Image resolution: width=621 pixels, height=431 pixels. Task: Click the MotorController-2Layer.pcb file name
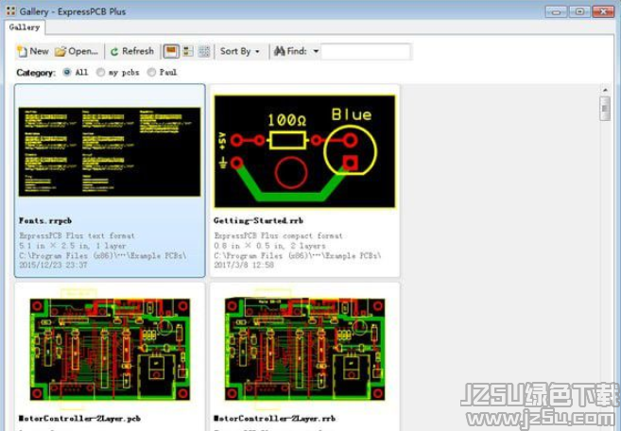[x=79, y=419]
